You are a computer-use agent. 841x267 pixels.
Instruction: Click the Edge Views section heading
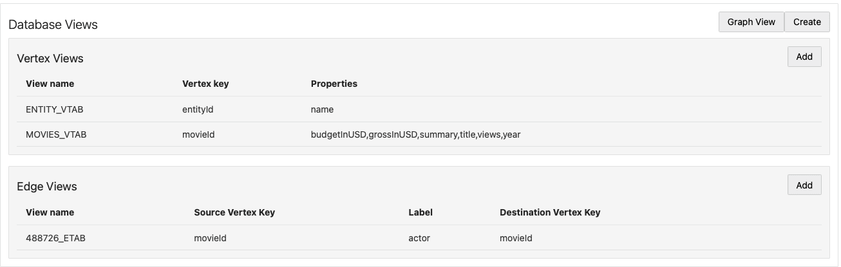[x=47, y=187]
